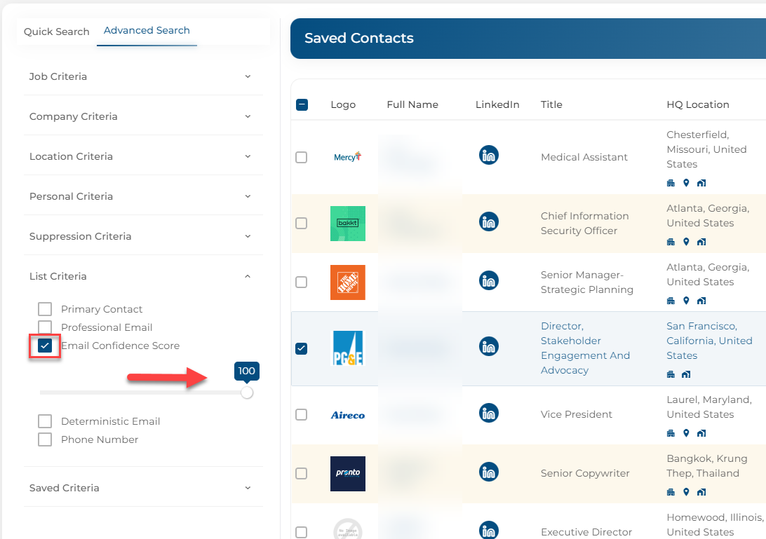Click the HQ Location column header
Screen dimensions: 766x539
[x=697, y=104]
